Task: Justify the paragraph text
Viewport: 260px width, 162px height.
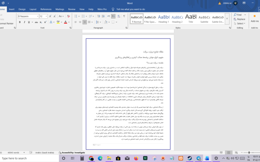Action: pyautogui.click(x=89, y=22)
